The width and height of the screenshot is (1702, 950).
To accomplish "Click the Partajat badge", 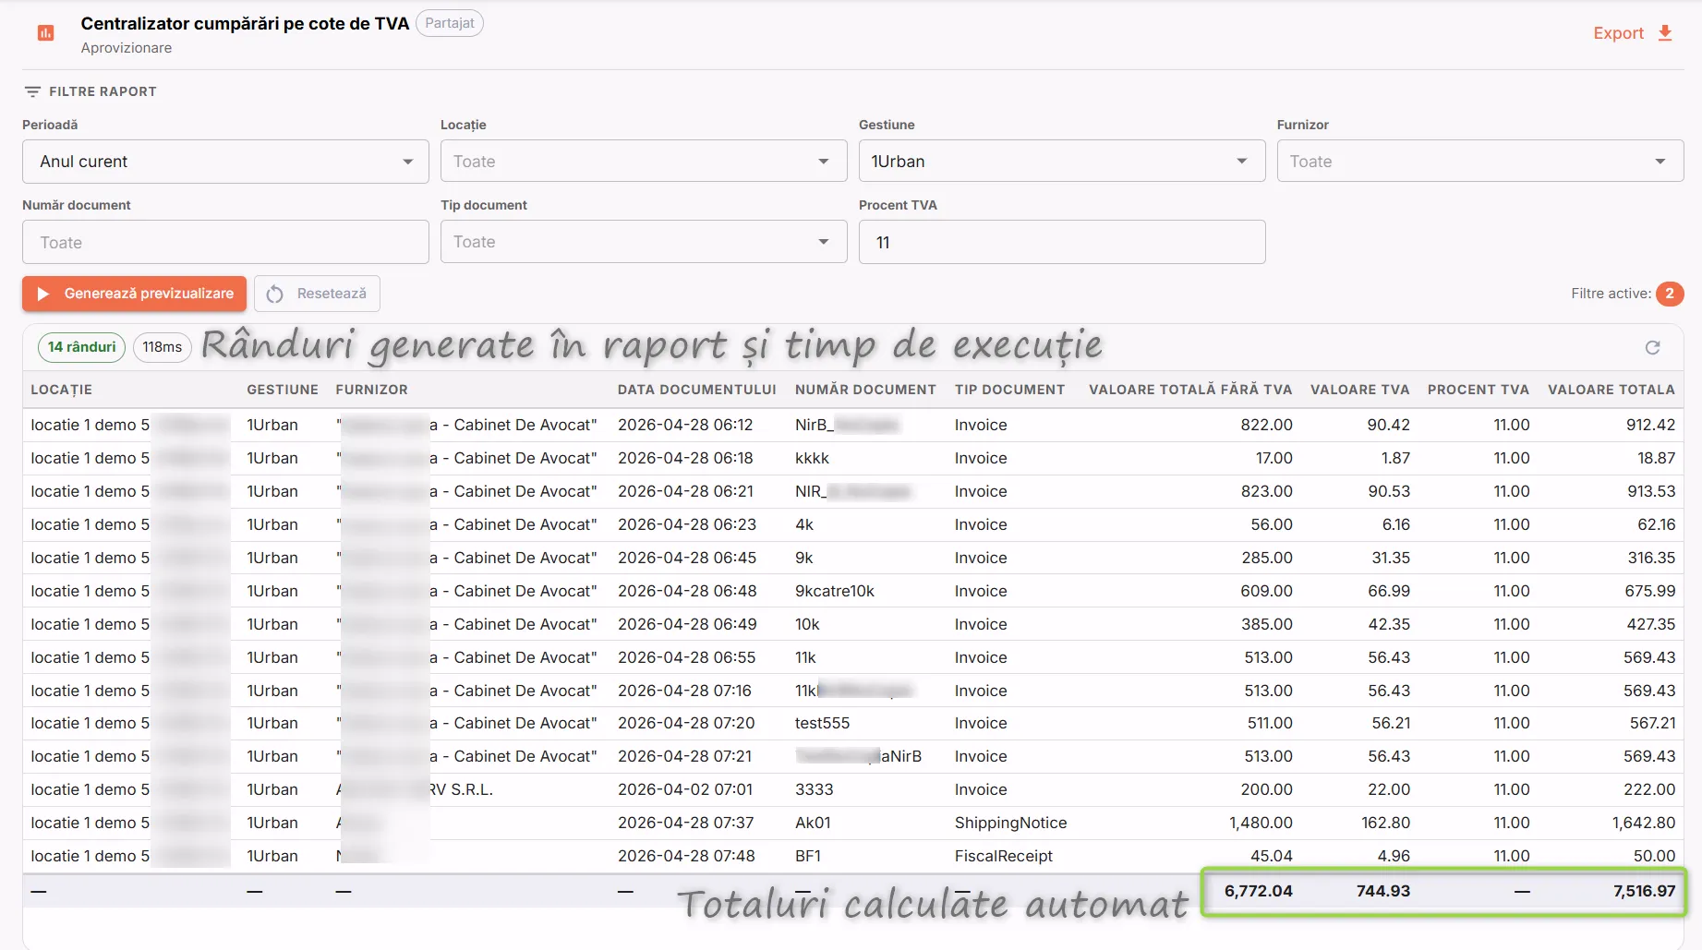I will pyautogui.click(x=450, y=23).
